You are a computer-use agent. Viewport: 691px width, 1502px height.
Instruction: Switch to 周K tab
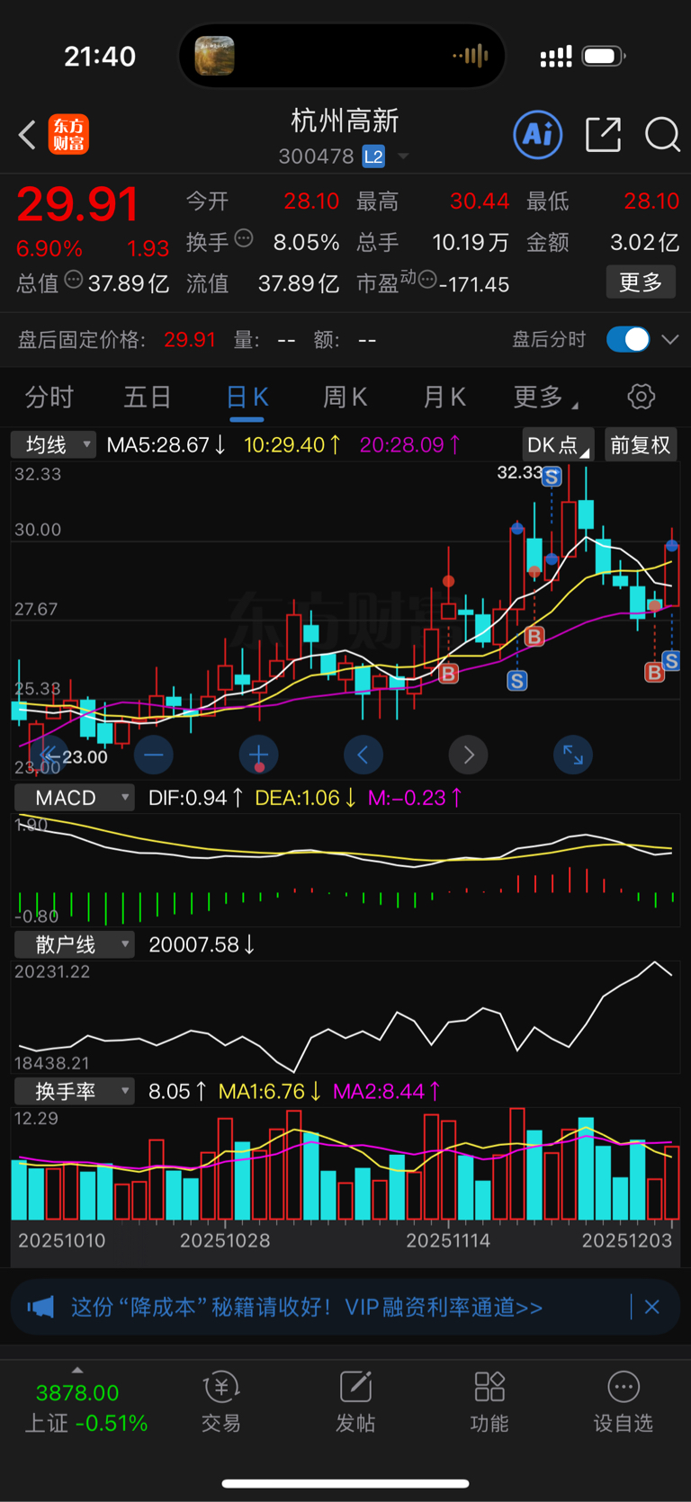[345, 397]
